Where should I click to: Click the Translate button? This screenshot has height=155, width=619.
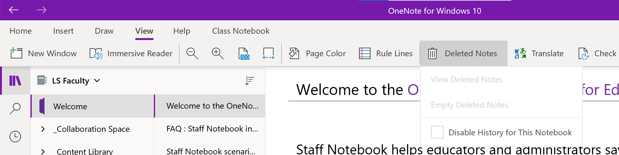click(x=539, y=53)
